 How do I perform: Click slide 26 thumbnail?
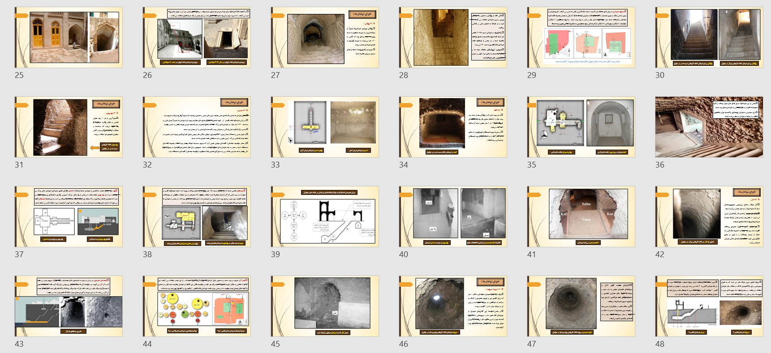coord(197,37)
